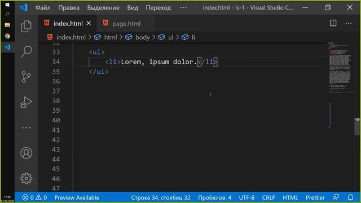Open Google Chrome from the taskbar
Viewport: 361px width, 203px height.
7,36
